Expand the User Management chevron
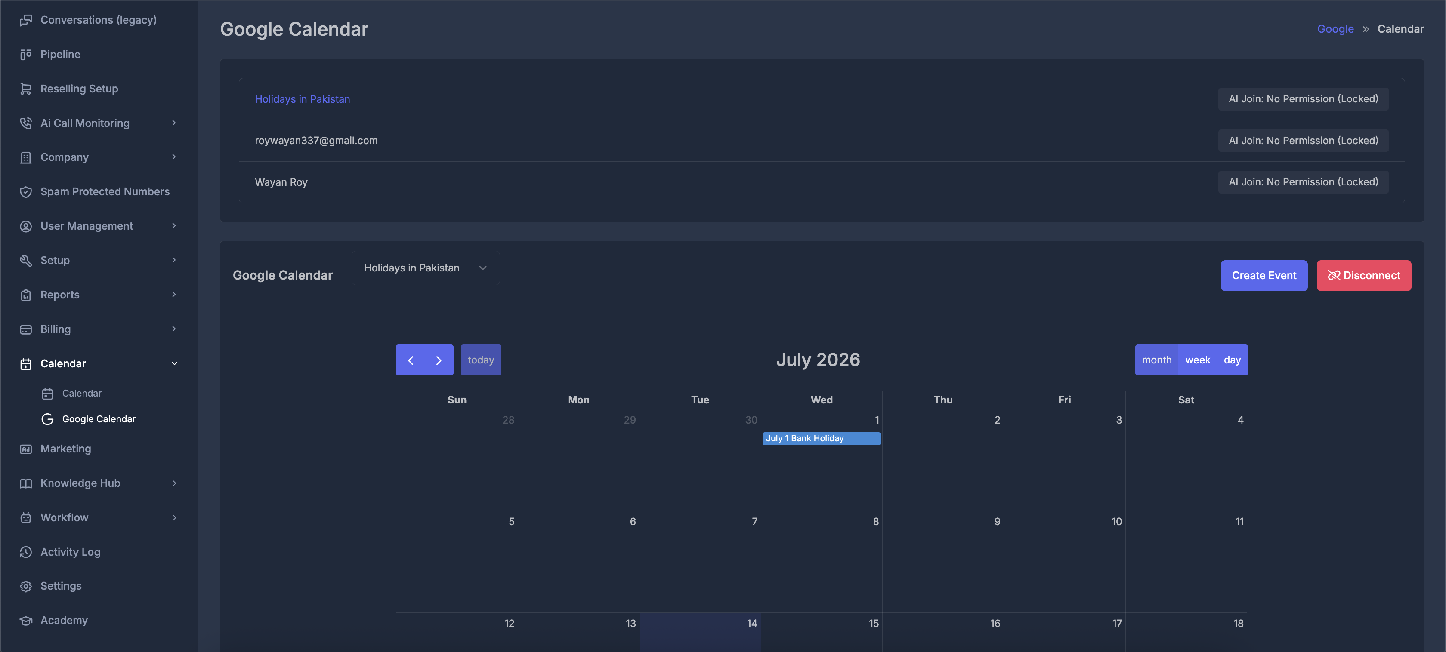The height and width of the screenshot is (652, 1446). click(174, 225)
